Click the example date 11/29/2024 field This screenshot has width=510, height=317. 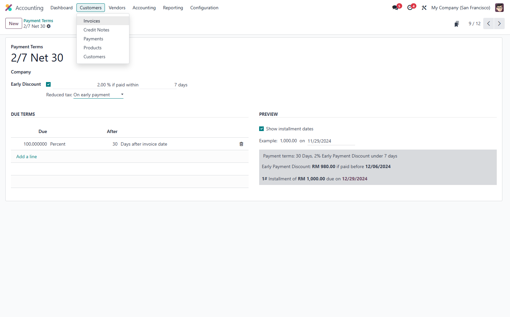click(x=331, y=141)
